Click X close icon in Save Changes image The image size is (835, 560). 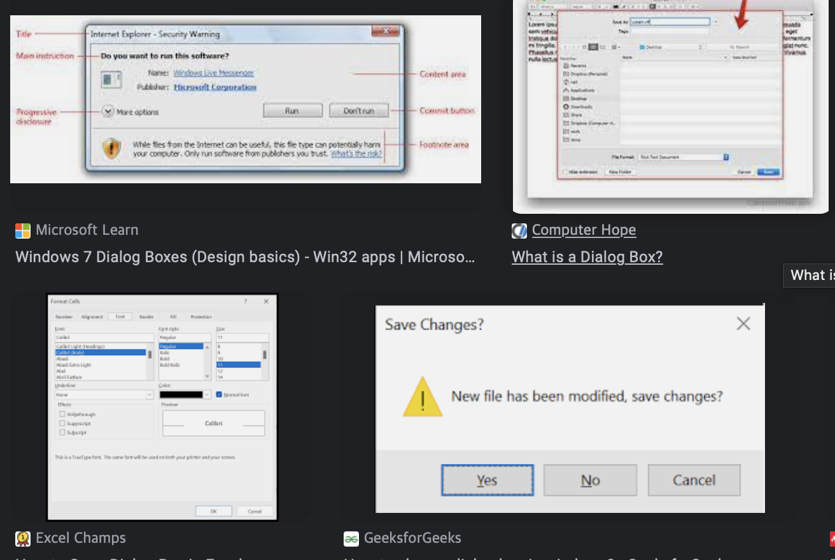click(743, 324)
